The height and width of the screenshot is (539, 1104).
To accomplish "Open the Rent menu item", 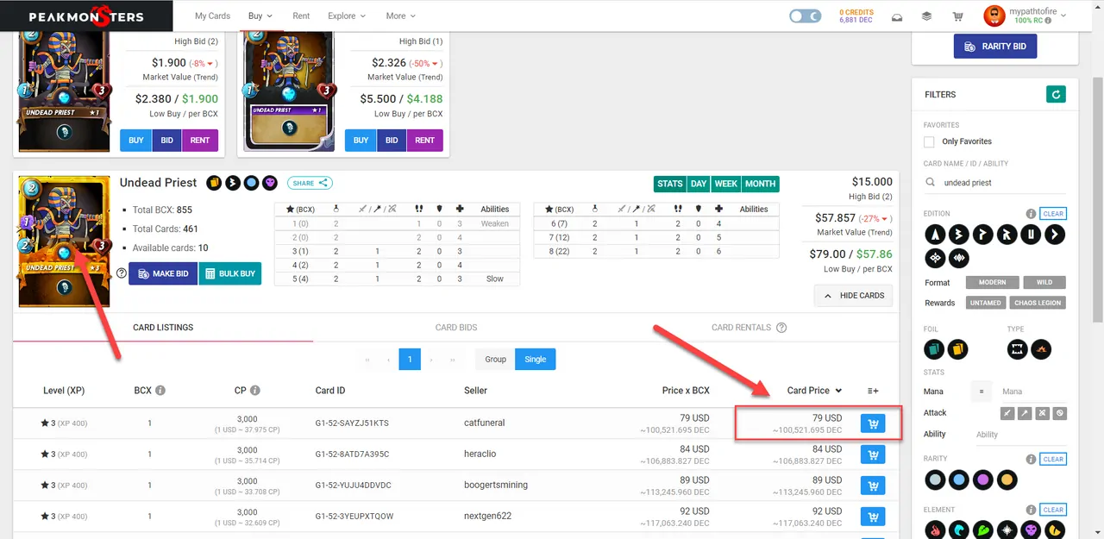I will [x=301, y=16].
